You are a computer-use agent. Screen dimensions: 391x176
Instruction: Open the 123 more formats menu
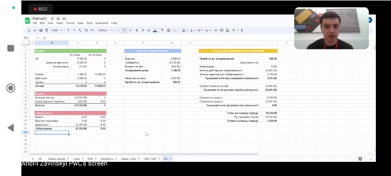pyautogui.click(x=92, y=30)
